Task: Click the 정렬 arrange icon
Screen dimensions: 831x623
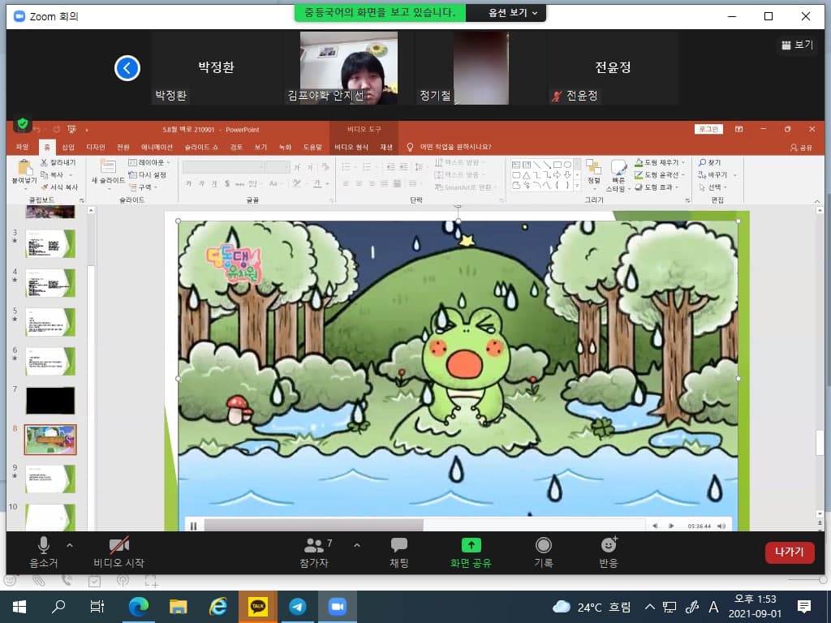Action: coord(593,168)
